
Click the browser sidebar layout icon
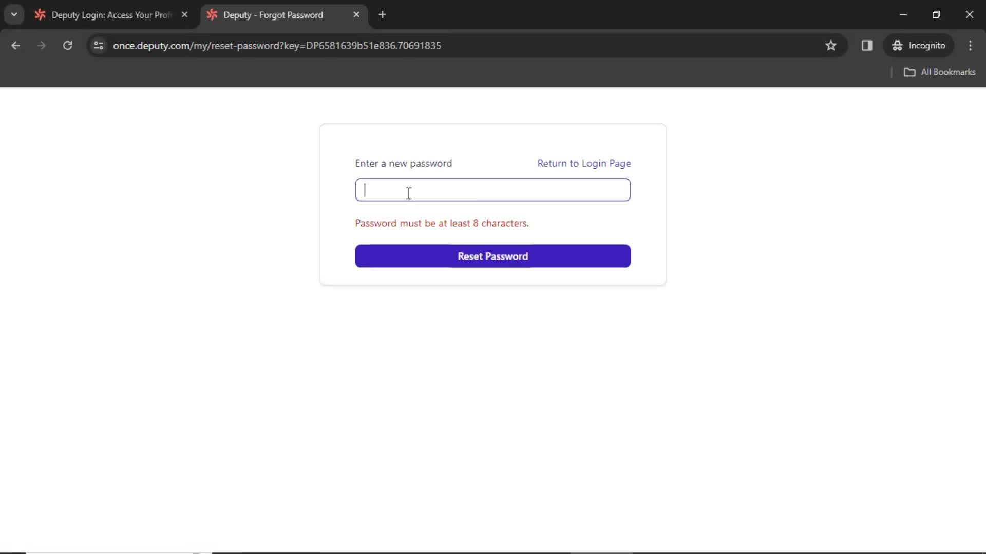[867, 45]
